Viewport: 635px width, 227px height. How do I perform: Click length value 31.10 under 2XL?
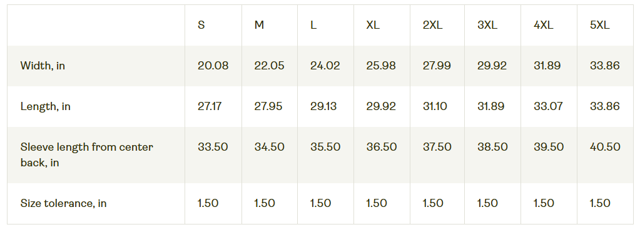point(435,106)
